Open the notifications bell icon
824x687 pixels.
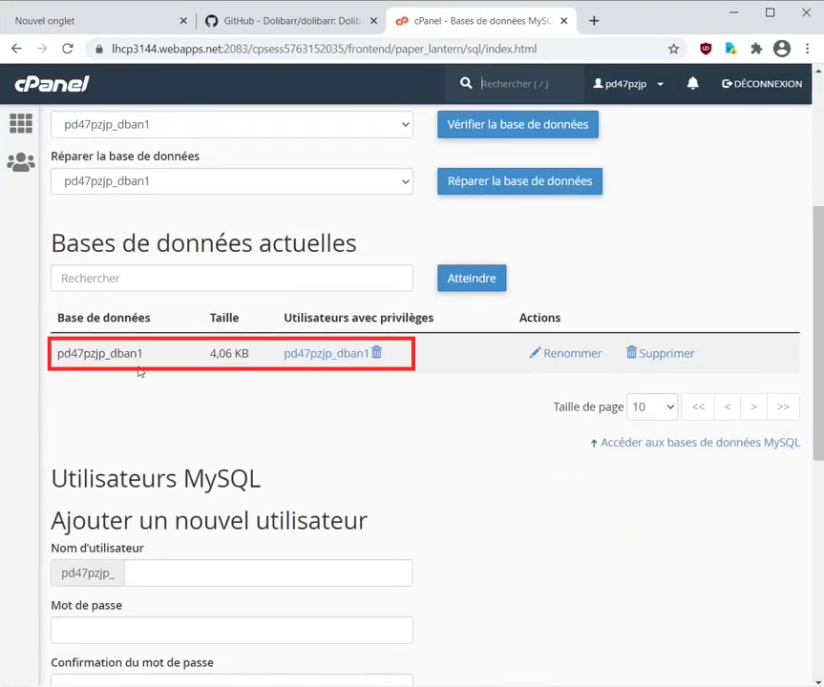click(x=692, y=84)
